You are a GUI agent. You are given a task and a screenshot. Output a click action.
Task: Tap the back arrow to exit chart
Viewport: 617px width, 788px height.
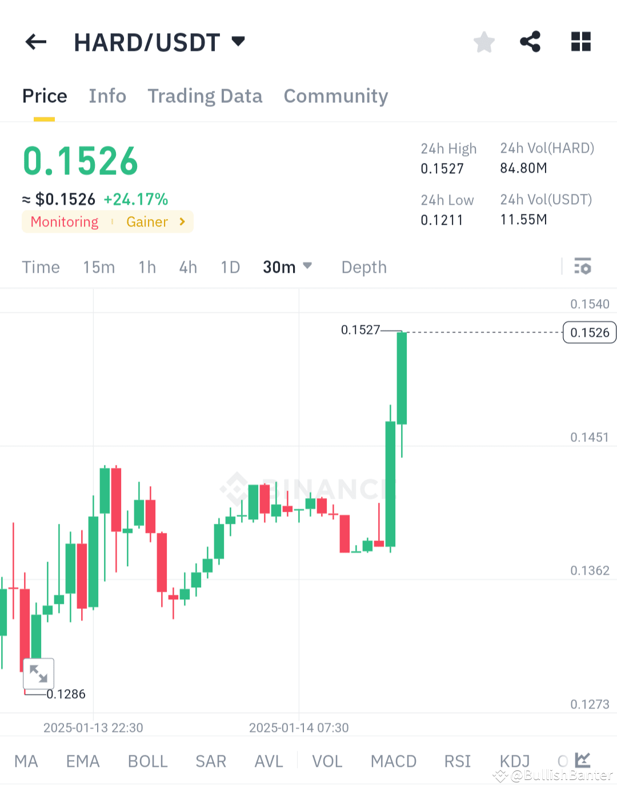pyautogui.click(x=35, y=42)
